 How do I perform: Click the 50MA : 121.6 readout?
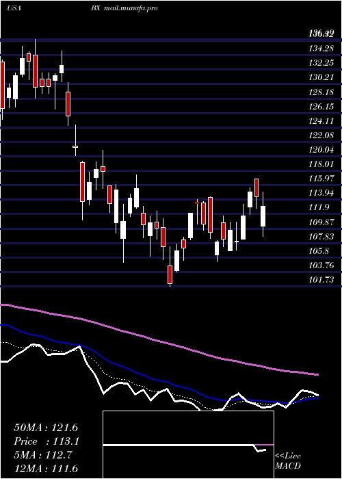click(x=46, y=428)
